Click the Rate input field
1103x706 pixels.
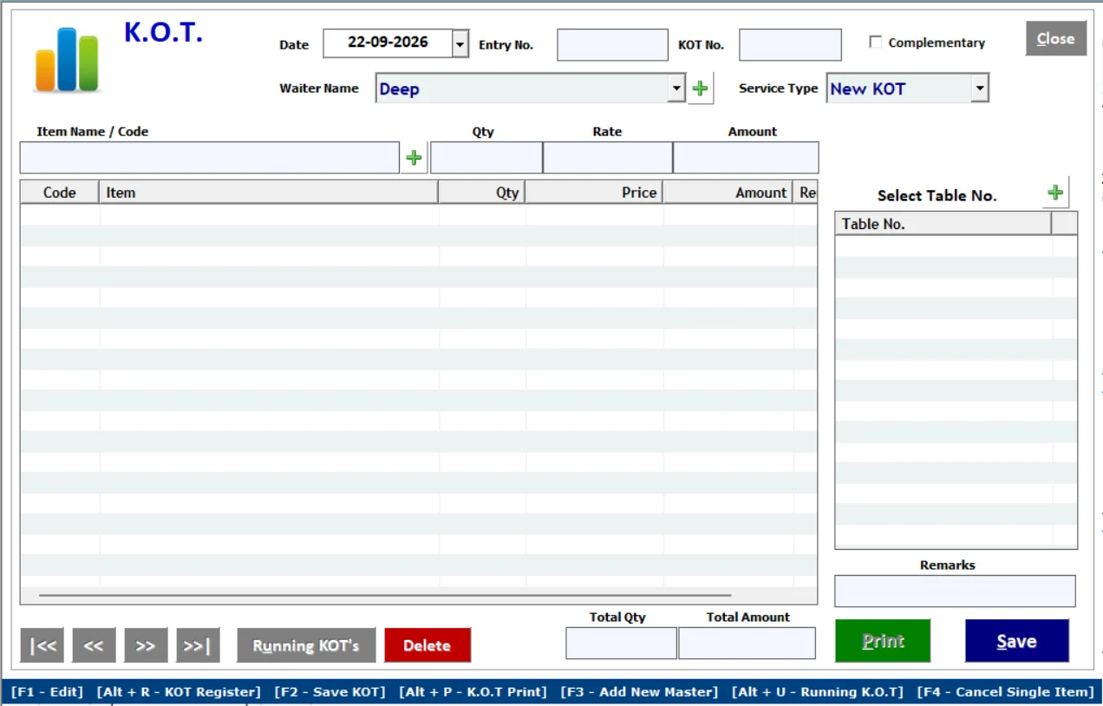click(x=608, y=158)
